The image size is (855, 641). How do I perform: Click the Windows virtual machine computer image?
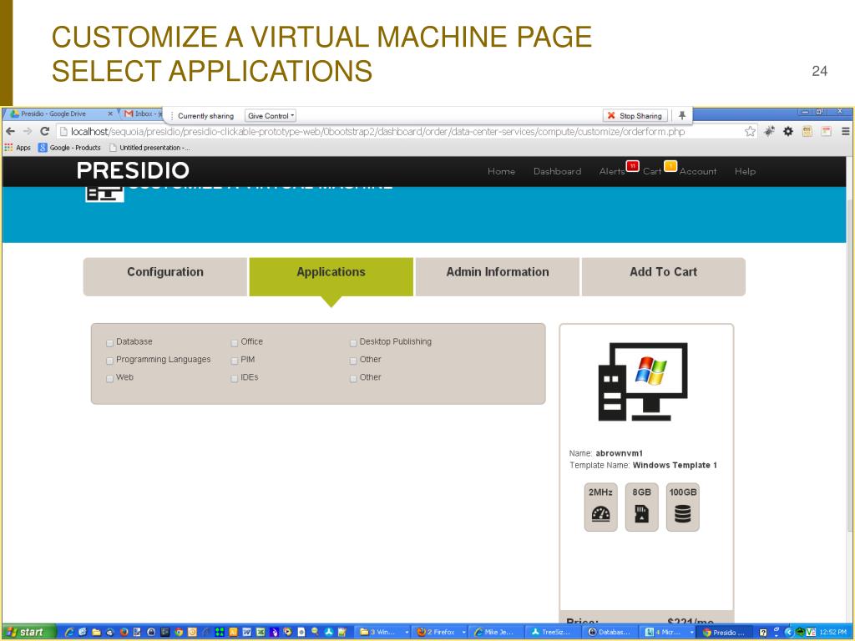tap(643, 381)
